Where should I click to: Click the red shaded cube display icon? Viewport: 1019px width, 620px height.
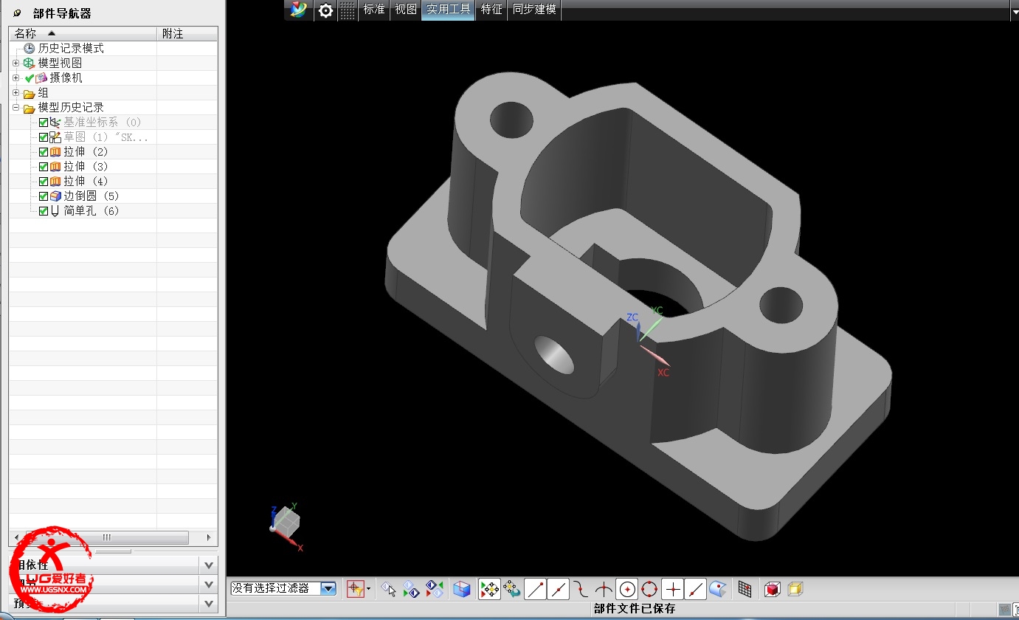(772, 589)
